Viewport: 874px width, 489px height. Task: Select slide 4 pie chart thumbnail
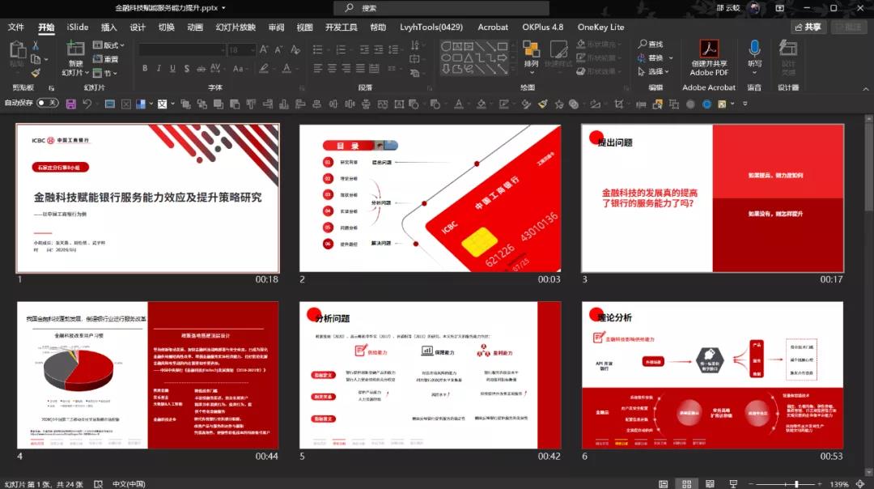pyautogui.click(x=148, y=376)
